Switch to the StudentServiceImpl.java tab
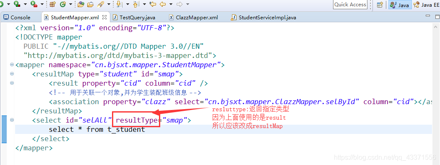This screenshot has width=440, height=165. click(x=263, y=18)
